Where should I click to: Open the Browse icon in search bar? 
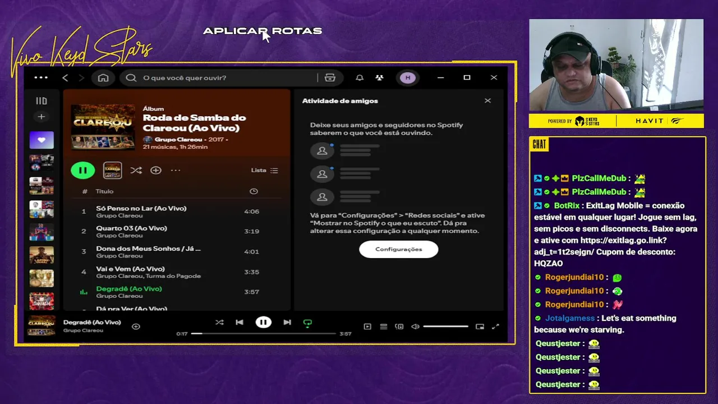click(330, 78)
